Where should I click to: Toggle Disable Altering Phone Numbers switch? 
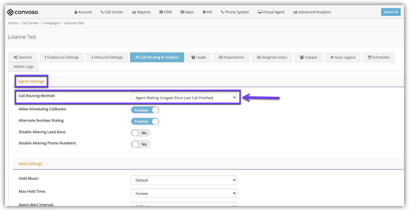pyautogui.click(x=141, y=144)
